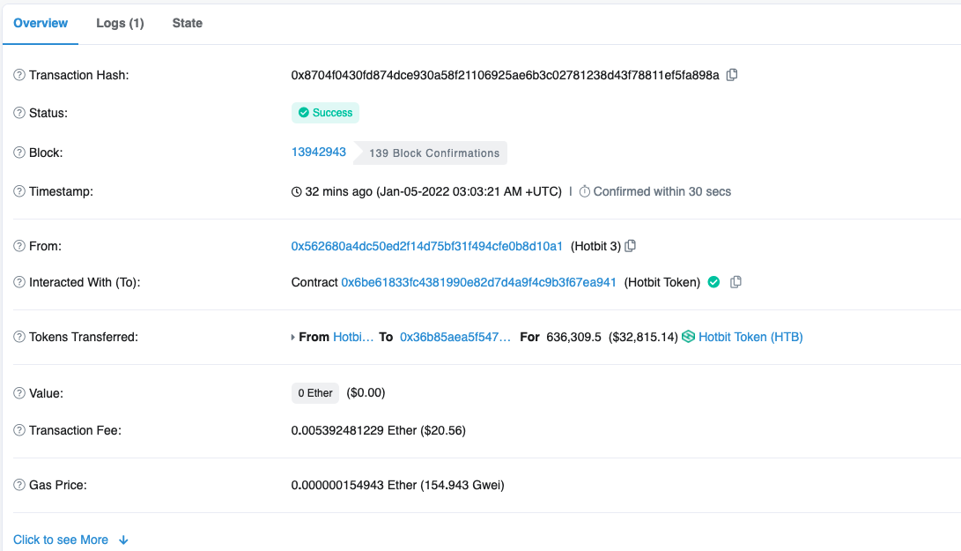Open sender address 0x562680a4dc50 link
The image size is (961, 551).
(426, 246)
